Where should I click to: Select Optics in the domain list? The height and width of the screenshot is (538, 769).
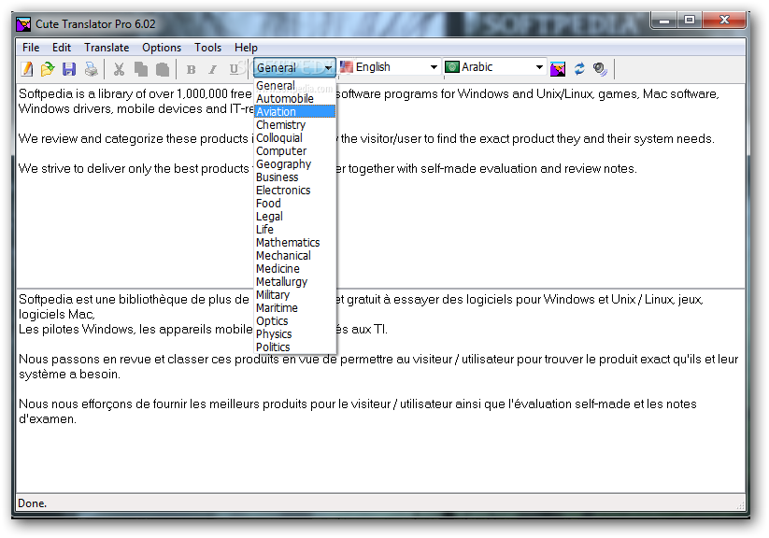pyautogui.click(x=294, y=320)
